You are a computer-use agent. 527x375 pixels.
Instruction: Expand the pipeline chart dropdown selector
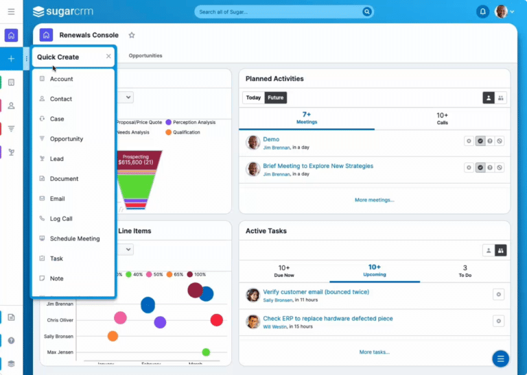click(x=128, y=98)
